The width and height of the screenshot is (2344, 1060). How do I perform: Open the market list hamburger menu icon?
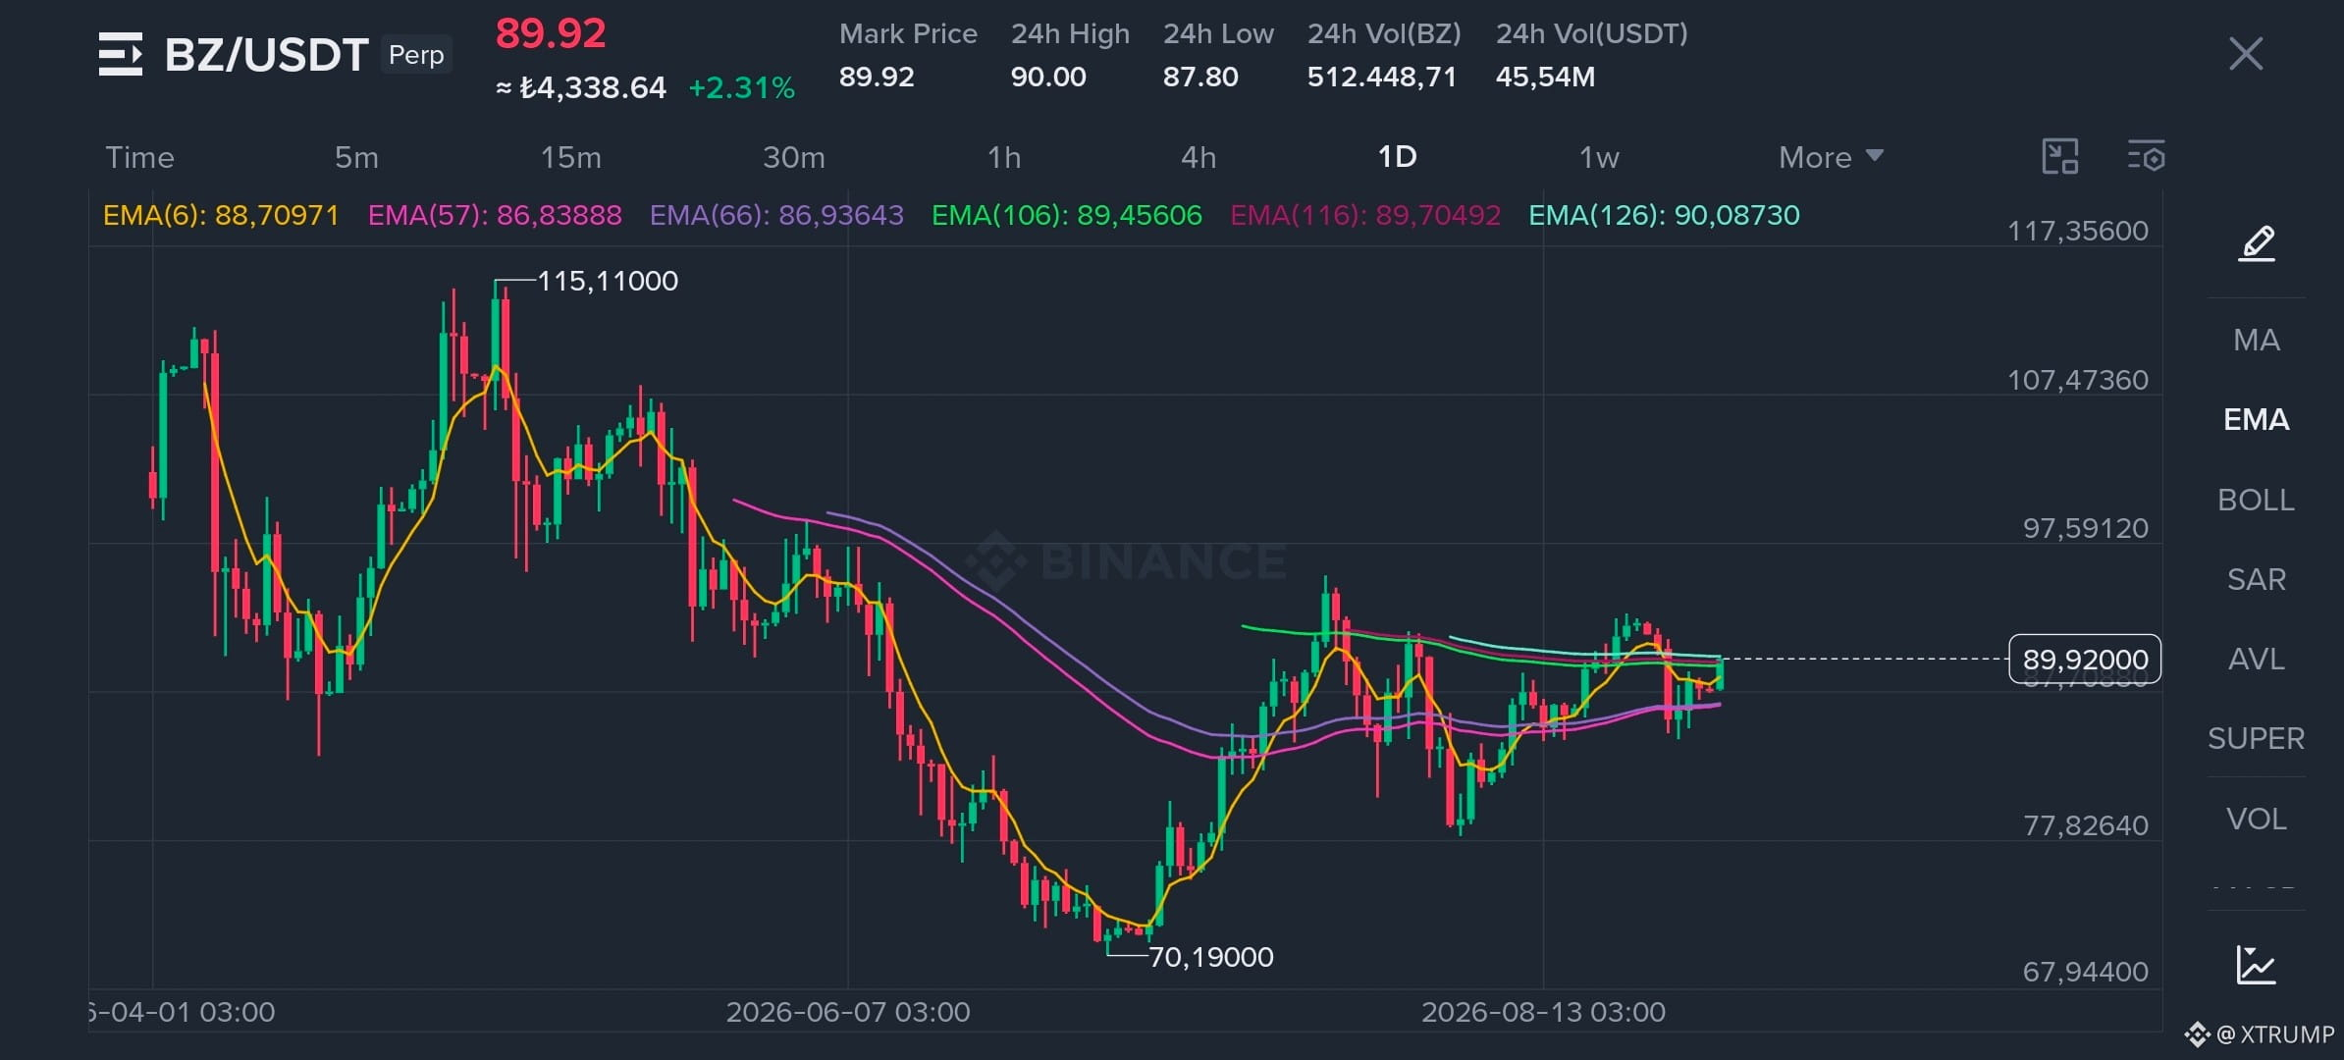click(x=120, y=54)
